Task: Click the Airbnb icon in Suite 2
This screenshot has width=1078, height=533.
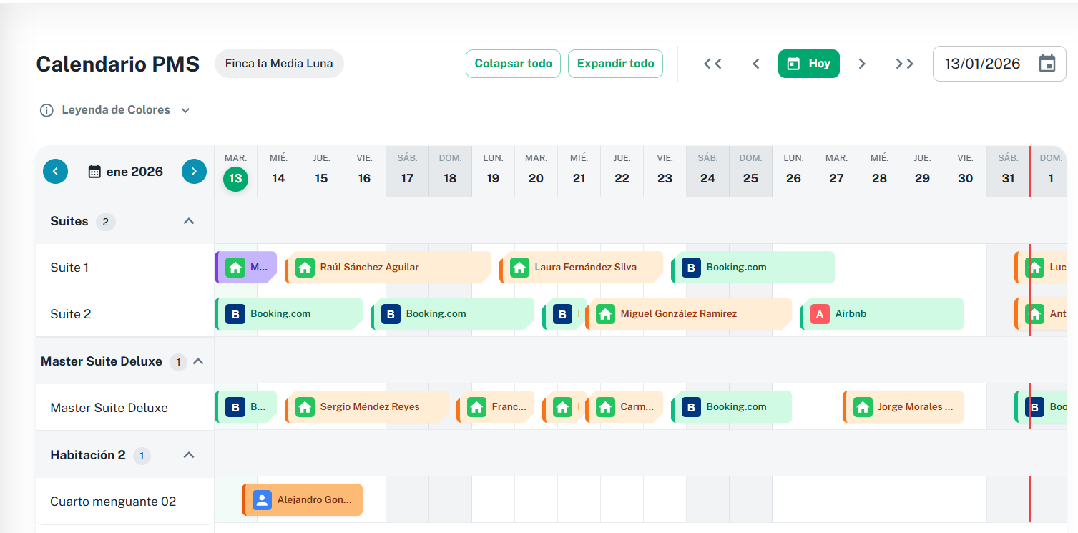Action: pyautogui.click(x=820, y=314)
